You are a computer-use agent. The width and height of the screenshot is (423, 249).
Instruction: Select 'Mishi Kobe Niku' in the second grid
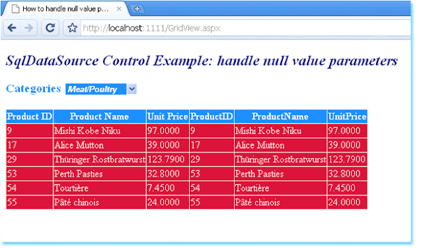click(268, 131)
